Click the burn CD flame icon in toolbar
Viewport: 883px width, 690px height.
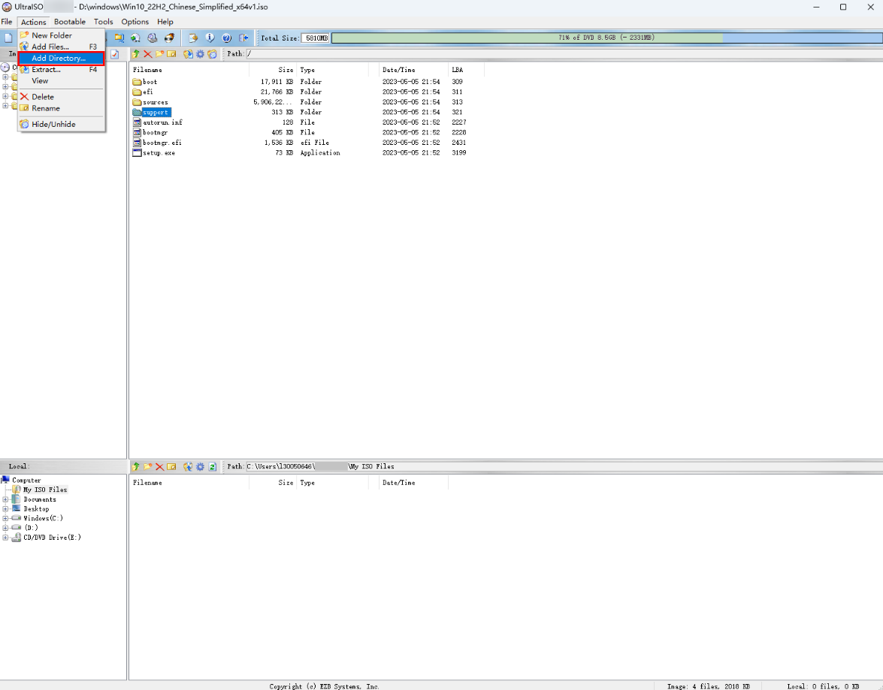point(170,38)
